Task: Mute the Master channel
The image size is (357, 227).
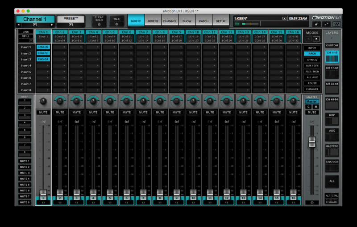Action: coord(312,112)
